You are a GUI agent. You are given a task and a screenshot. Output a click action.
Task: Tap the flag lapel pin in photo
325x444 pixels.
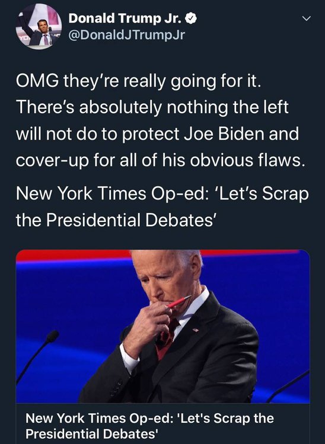coord(196,330)
